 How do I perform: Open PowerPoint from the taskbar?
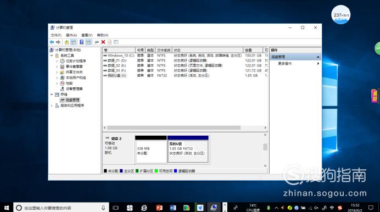[159, 208]
